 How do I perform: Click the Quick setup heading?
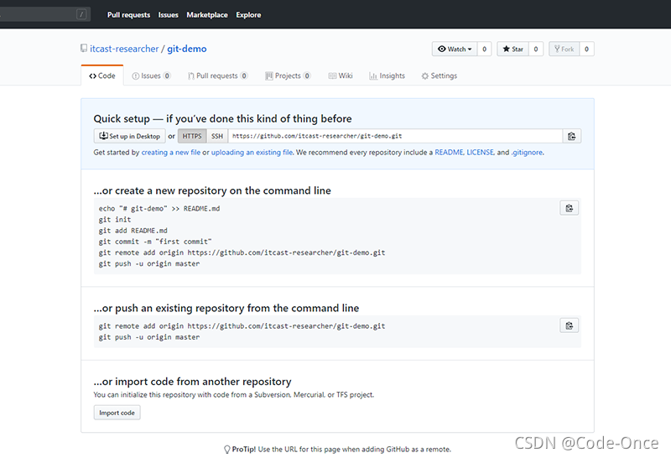click(222, 118)
